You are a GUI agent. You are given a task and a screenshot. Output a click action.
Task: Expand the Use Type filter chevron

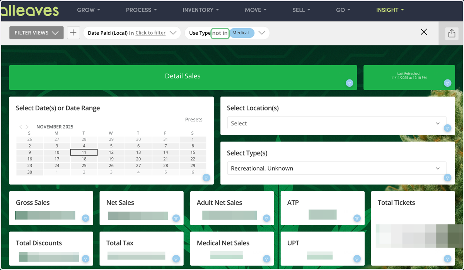(x=262, y=33)
